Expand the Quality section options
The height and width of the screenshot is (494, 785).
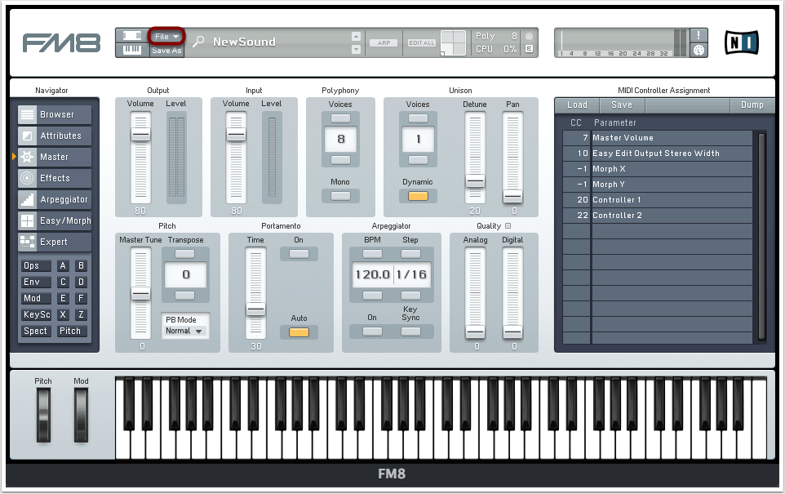[508, 226]
